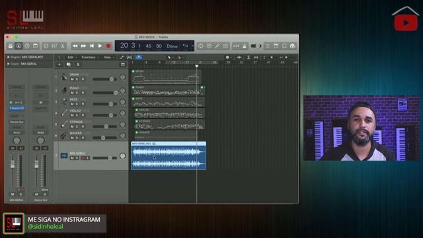Show the toolbar button in the control bar
The image size is (423, 238).
(35, 46)
